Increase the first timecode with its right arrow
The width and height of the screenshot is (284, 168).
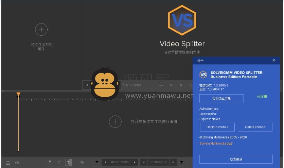(x=135, y=162)
